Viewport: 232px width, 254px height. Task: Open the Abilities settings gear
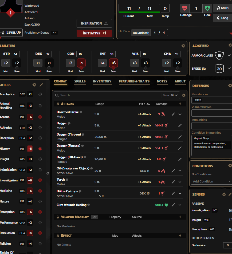[183, 46]
